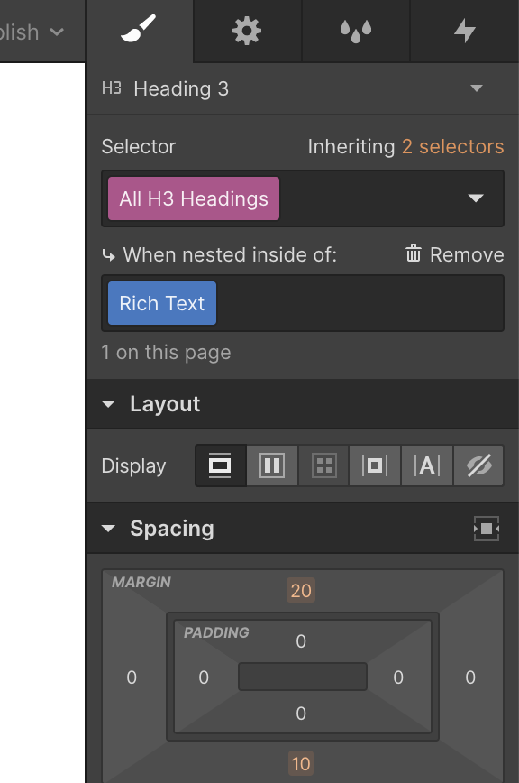Viewport: 519px width, 783px height.
Task: Switch to the Effects droplets tab
Action: pos(355,32)
